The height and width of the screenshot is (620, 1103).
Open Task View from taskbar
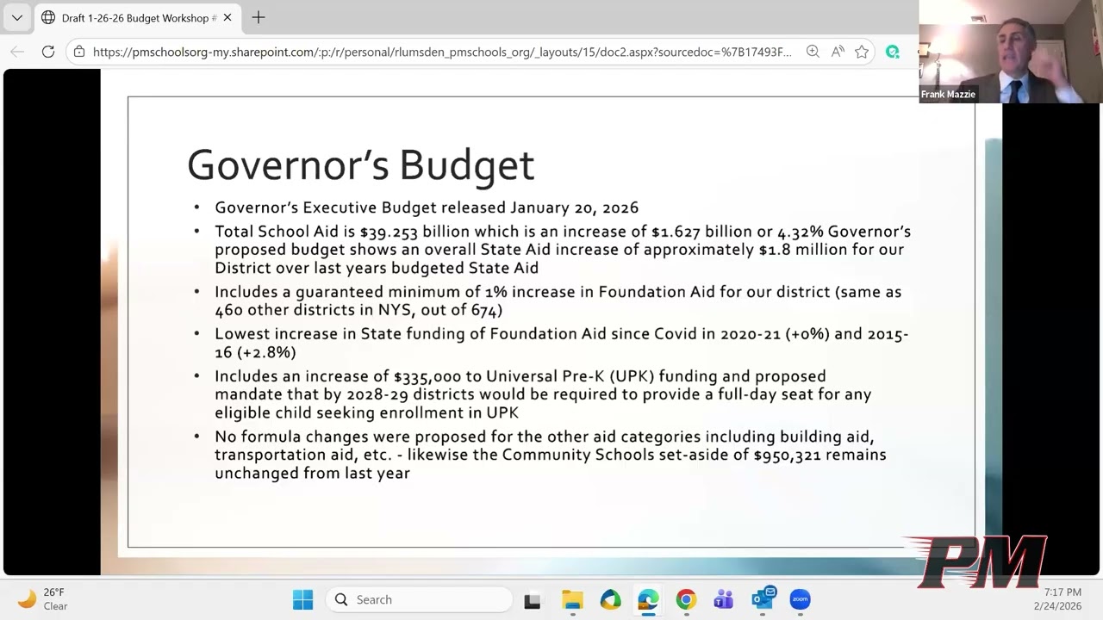pos(533,600)
